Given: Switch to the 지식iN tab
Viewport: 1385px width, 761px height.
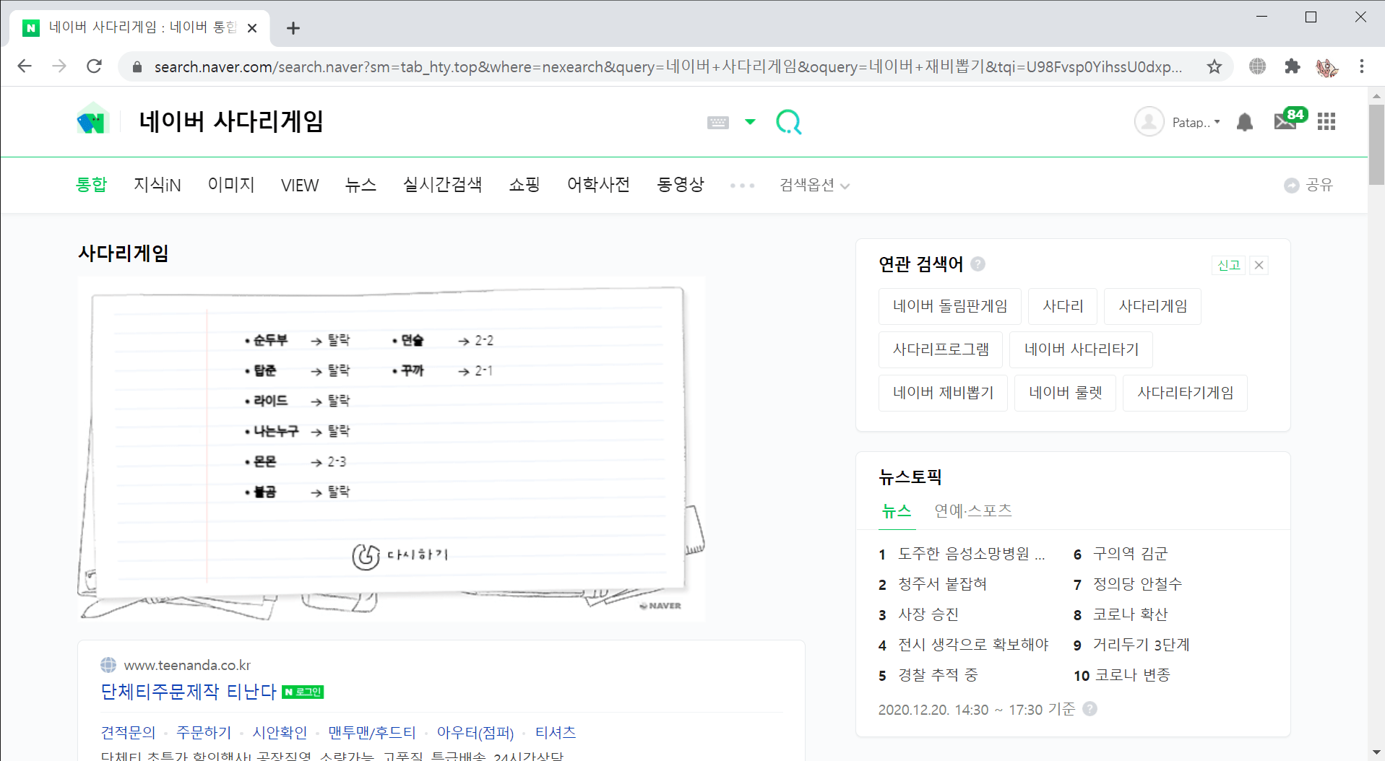Looking at the screenshot, I should pyautogui.click(x=157, y=185).
